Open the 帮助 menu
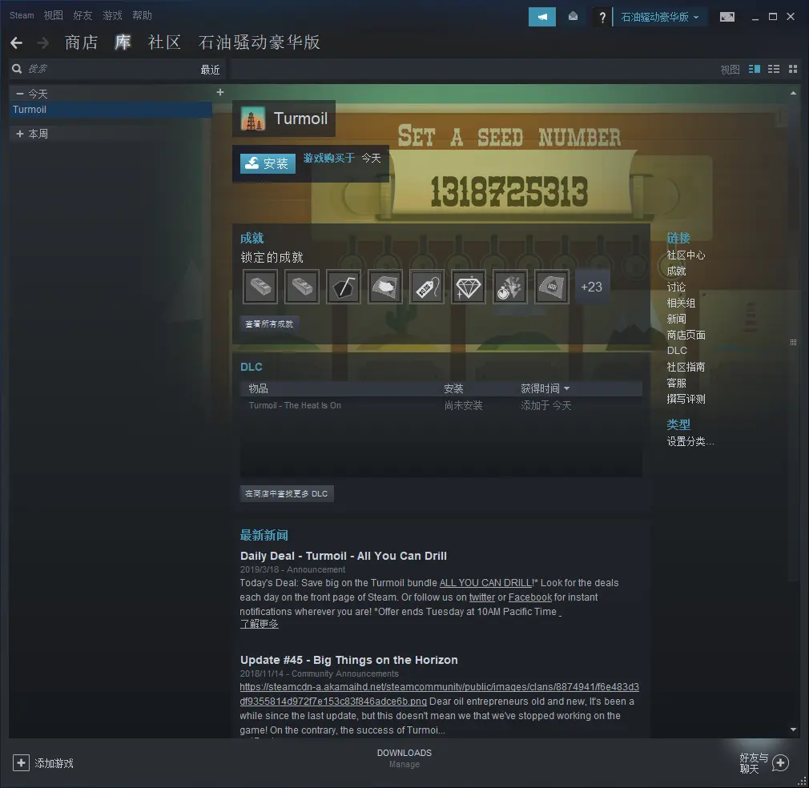 pyautogui.click(x=142, y=15)
